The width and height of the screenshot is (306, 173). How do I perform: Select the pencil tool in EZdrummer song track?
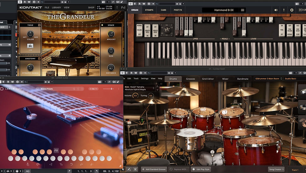(129, 169)
